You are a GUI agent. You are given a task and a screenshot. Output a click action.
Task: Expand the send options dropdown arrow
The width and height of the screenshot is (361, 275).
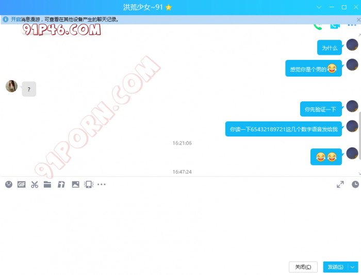click(352, 267)
